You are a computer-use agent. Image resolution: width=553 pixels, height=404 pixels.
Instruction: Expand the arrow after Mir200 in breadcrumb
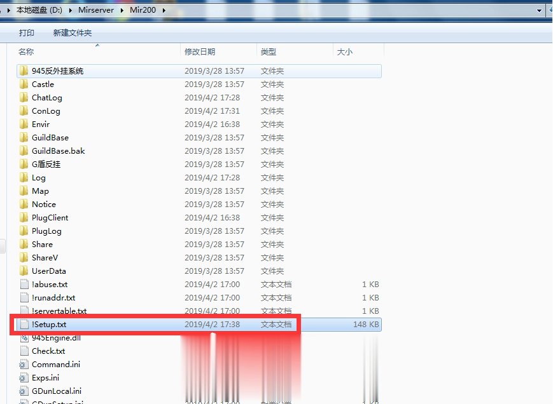click(164, 10)
